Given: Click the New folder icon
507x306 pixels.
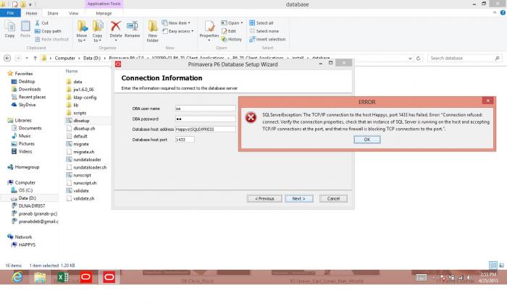Looking at the screenshot, I should 152,26.
